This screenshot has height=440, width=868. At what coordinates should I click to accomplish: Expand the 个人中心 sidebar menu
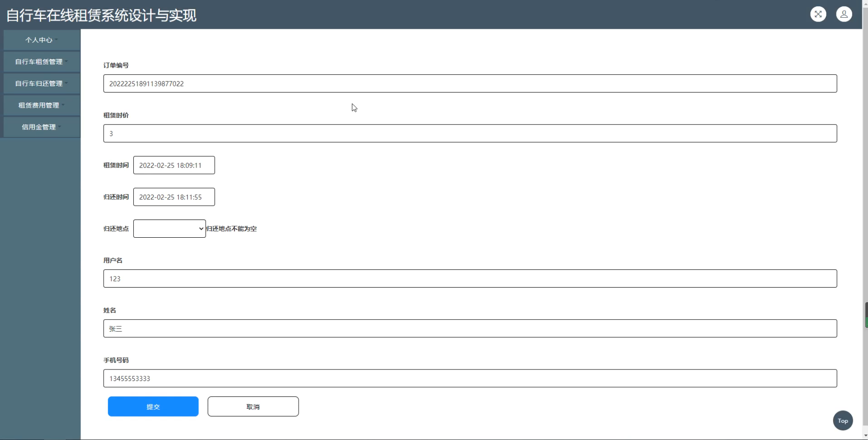42,40
